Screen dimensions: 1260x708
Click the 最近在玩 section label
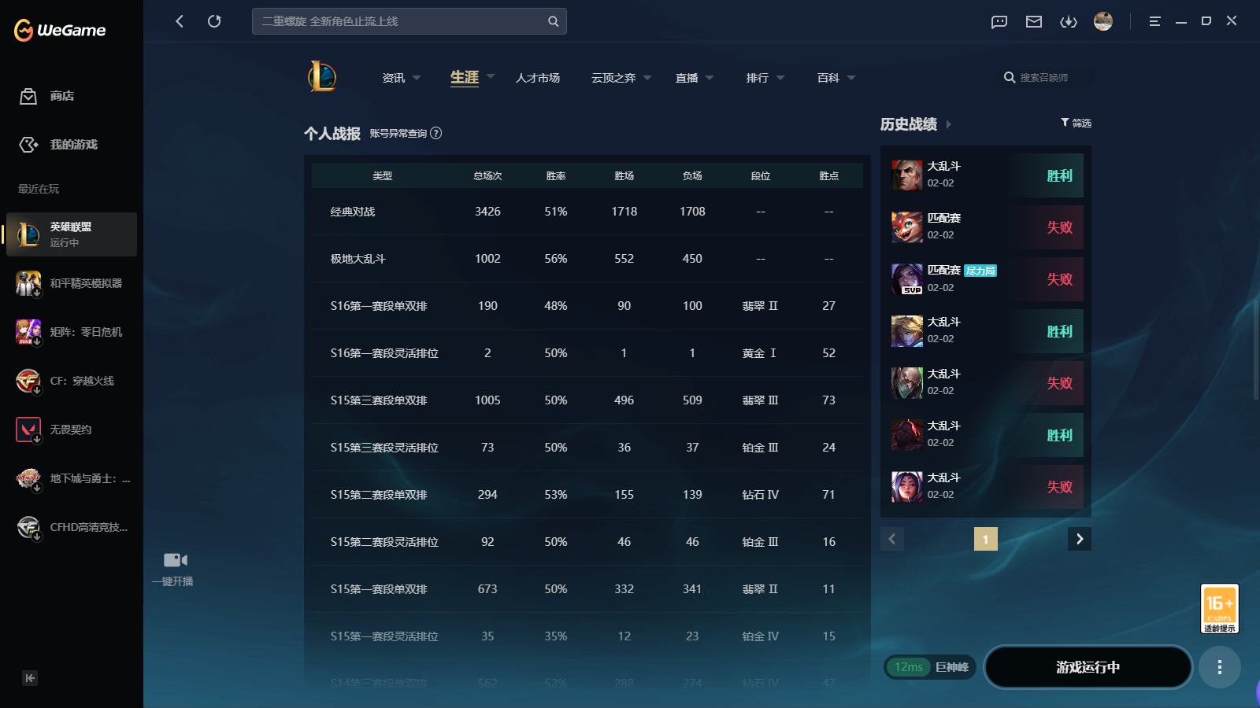click(x=39, y=189)
